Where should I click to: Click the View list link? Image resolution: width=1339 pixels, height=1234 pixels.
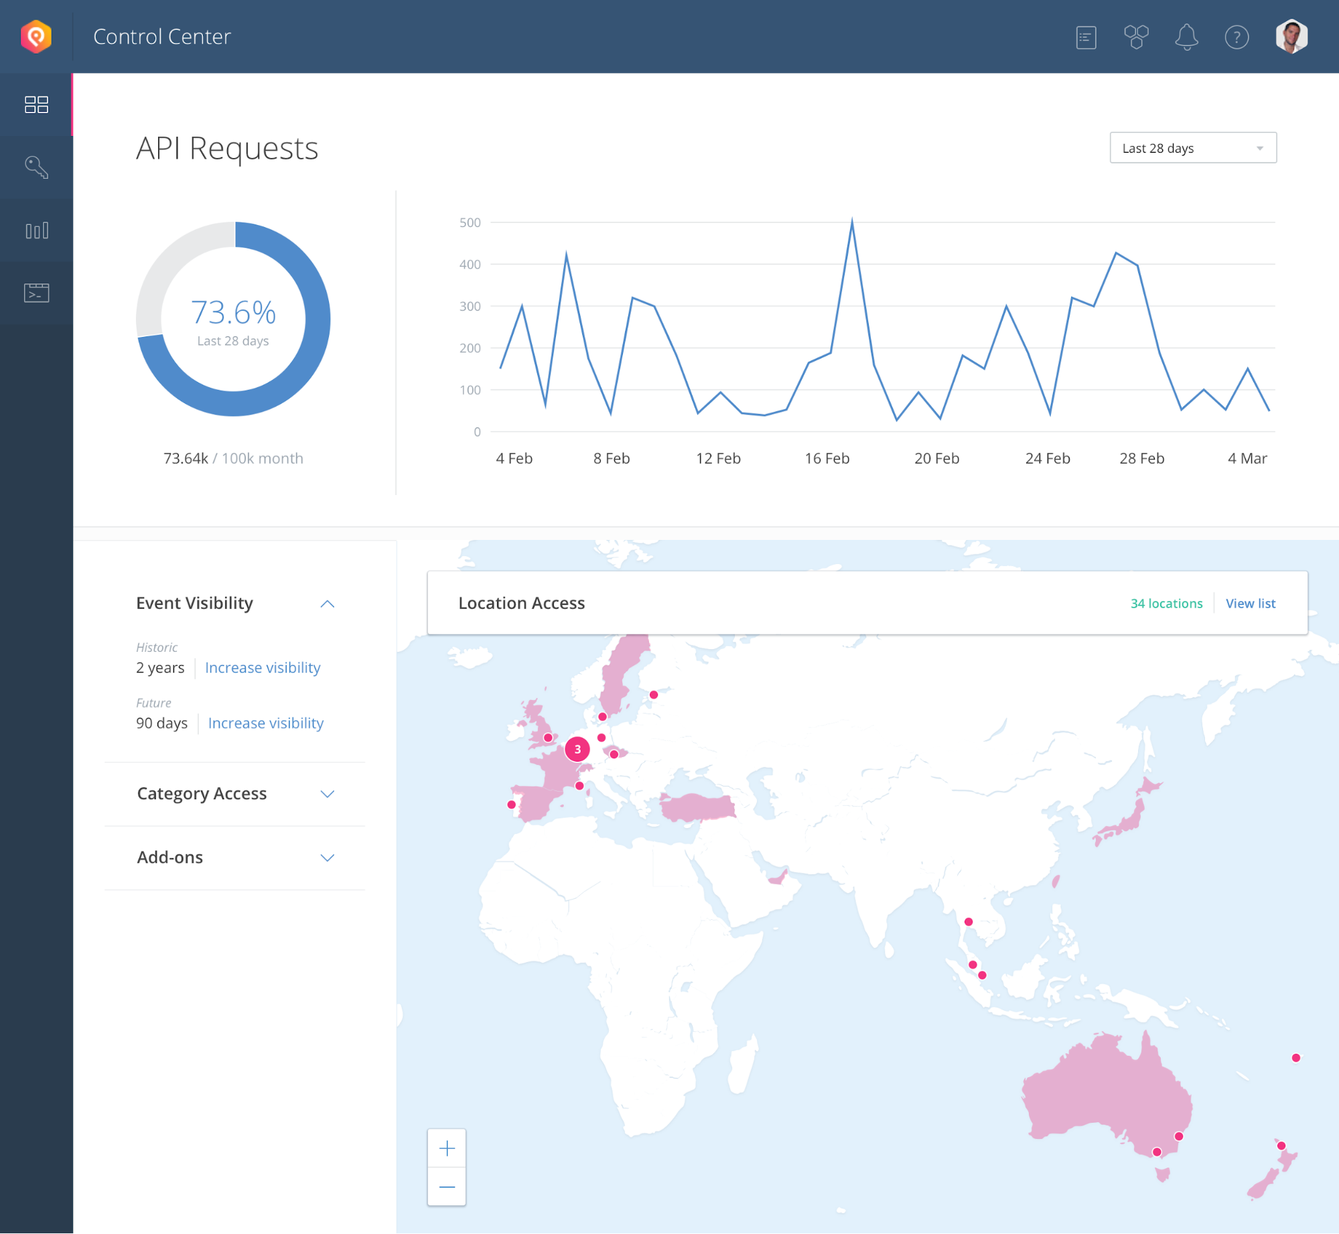[1250, 604]
